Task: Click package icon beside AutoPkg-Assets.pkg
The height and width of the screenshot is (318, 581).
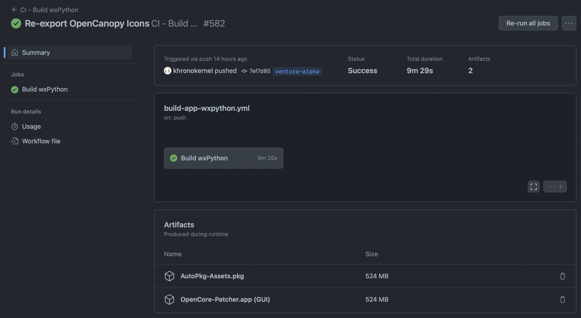Action: (169, 276)
